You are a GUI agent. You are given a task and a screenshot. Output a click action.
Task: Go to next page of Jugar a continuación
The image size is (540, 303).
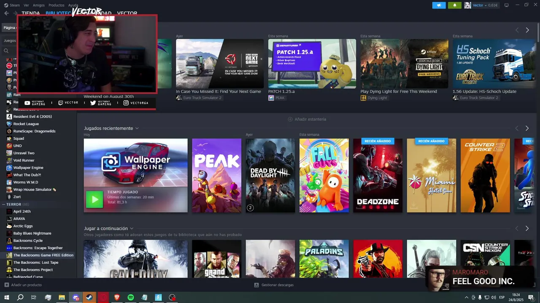tap(527, 229)
